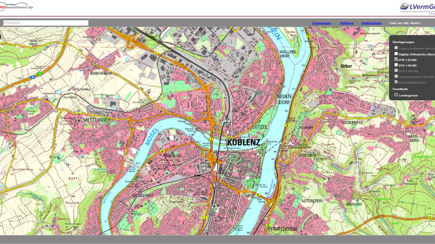Viewport: 435px width, 244px height.
Task: Toggle the Übersichtskarte 1:250.000 checkbox
Action: (x=396, y=76)
